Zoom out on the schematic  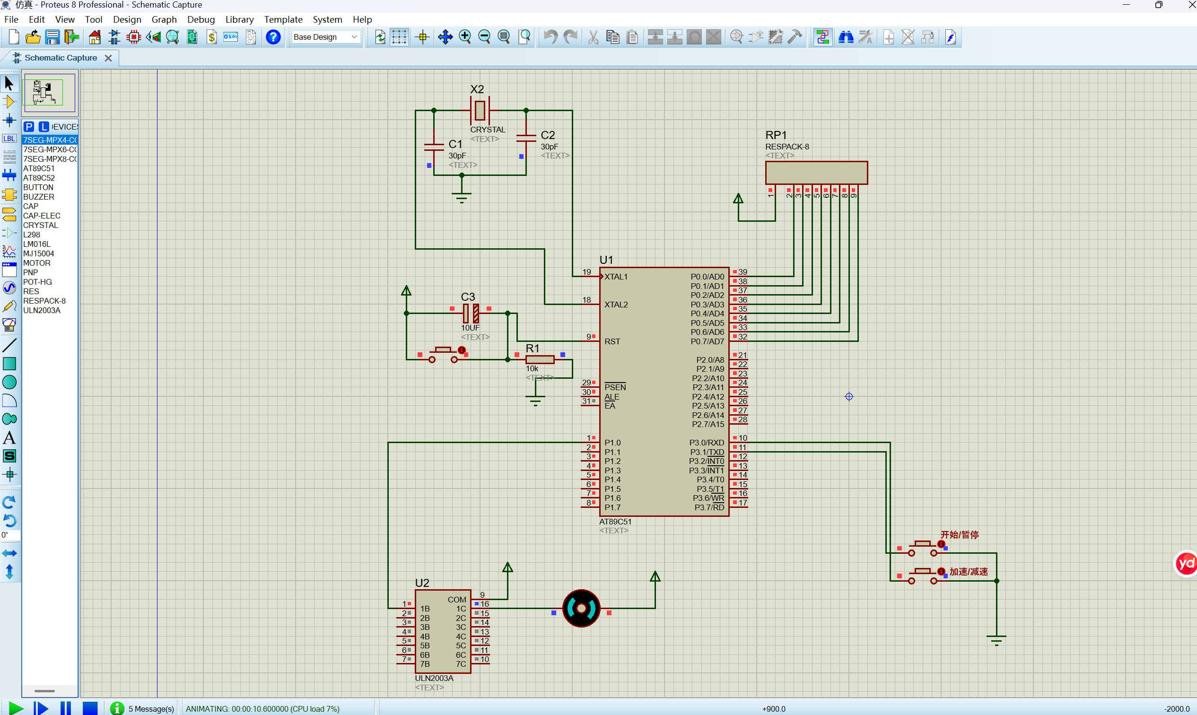point(484,37)
